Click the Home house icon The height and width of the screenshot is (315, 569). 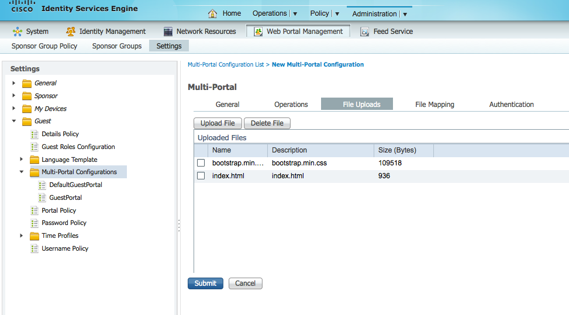tap(213, 14)
